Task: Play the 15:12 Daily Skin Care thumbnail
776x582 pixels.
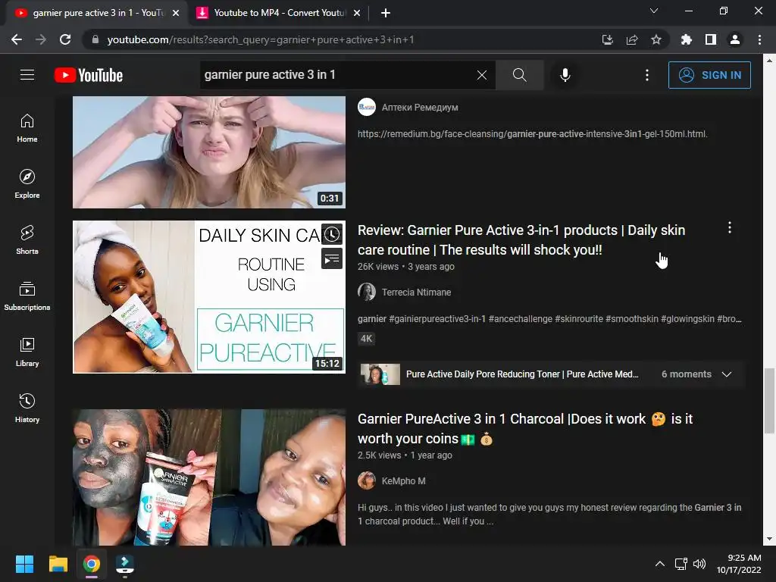Action: coord(209,297)
